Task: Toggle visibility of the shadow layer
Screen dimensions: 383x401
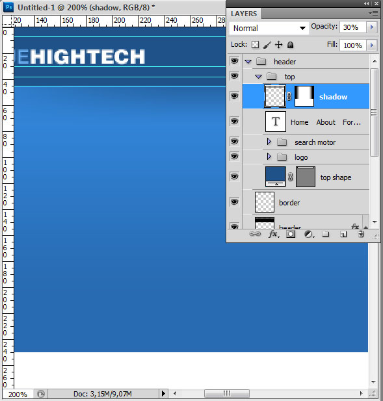Action: pos(234,96)
